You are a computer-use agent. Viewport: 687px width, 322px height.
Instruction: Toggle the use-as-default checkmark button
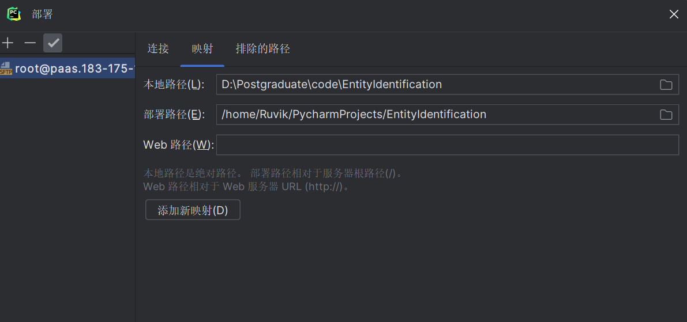pos(52,43)
